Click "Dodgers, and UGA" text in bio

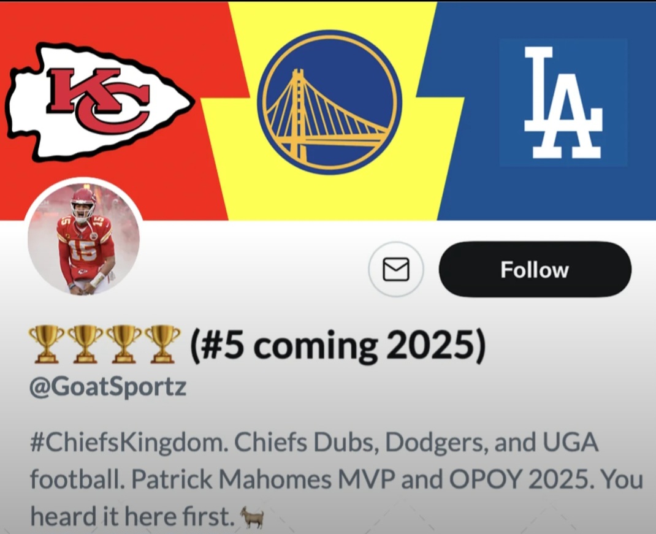pyautogui.click(x=492, y=443)
